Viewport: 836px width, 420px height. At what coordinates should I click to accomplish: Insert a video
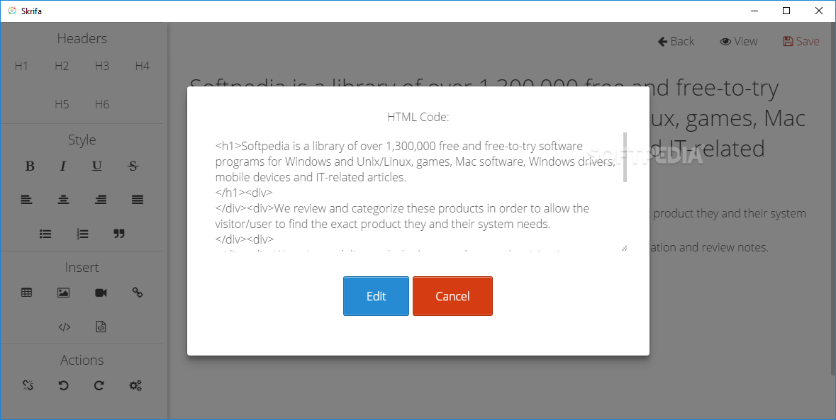pos(101,293)
